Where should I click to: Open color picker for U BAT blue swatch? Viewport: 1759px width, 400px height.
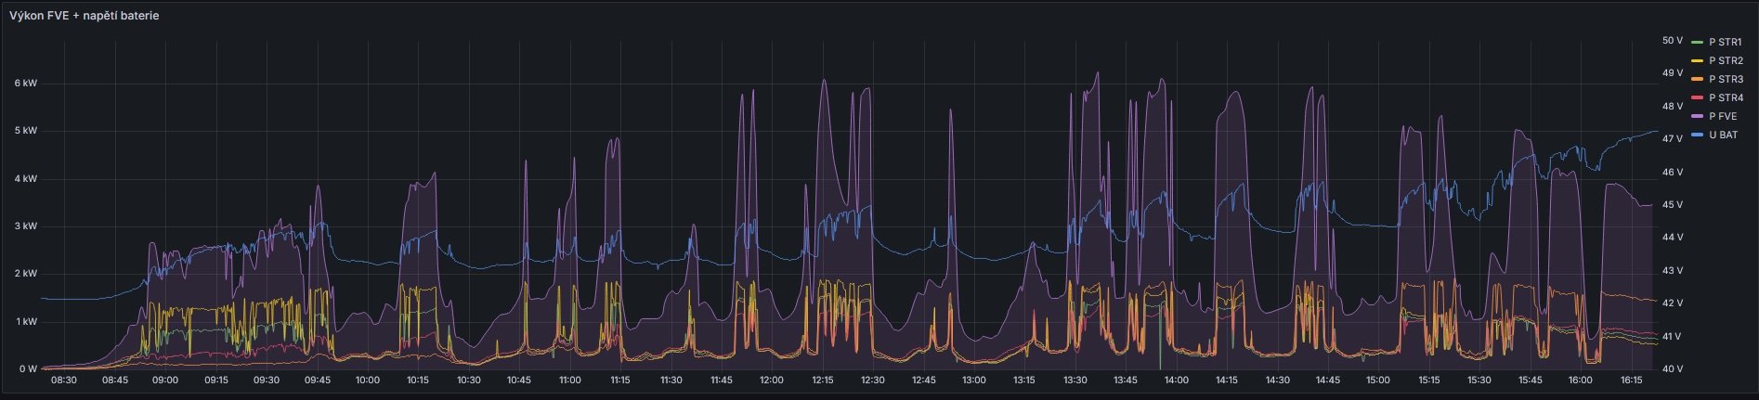[x=1698, y=135]
